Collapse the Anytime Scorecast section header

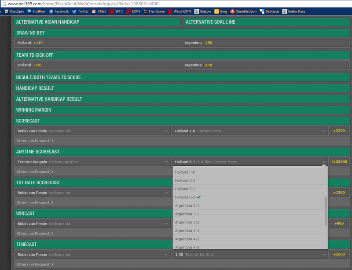click(182, 152)
